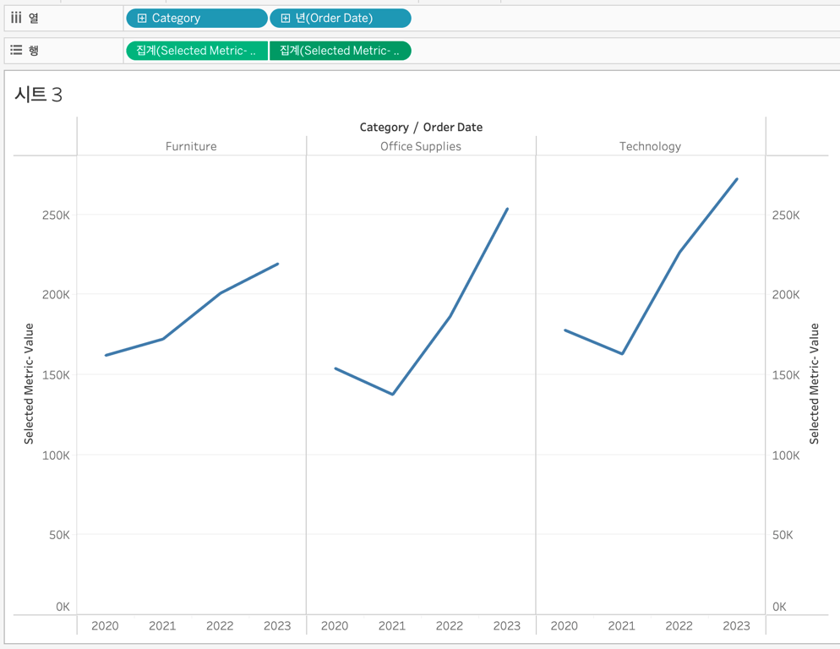Click the 2023 label under Office Supplies
Image resolution: width=840 pixels, height=649 pixels.
coord(507,625)
